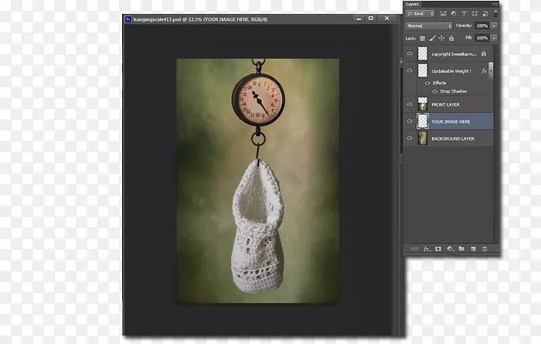Minimize the hangingscale417.psd document window
This screenshot has width=541, height=344.
359,19
